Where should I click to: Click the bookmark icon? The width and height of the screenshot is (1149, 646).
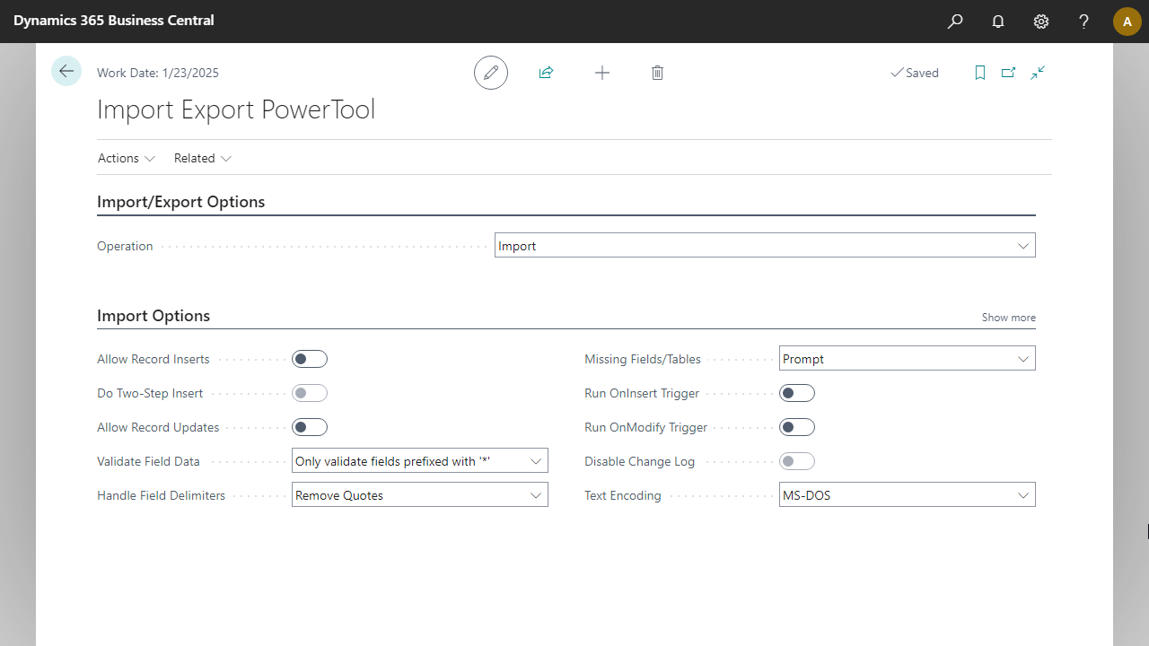980,73
